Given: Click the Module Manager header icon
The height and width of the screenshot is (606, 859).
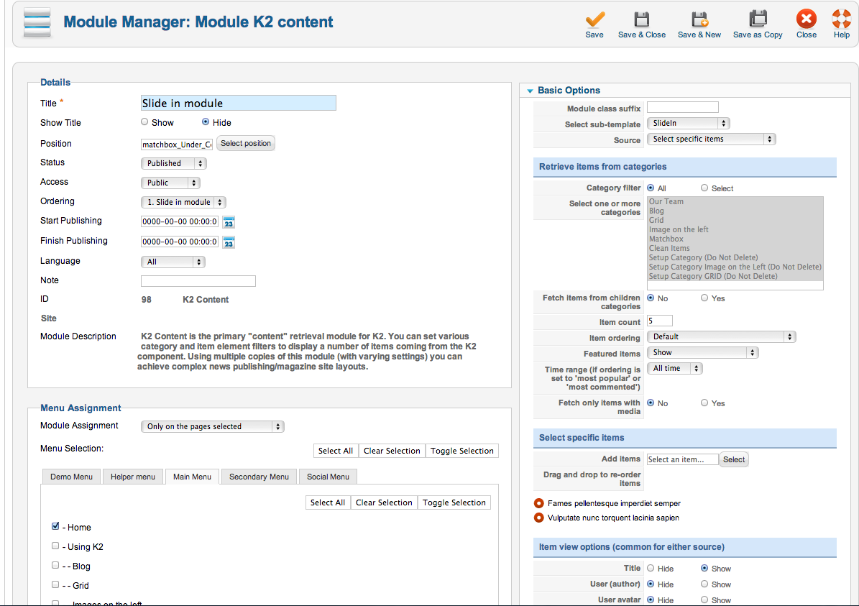Looking at the screenshot, I should pos(37,23).
